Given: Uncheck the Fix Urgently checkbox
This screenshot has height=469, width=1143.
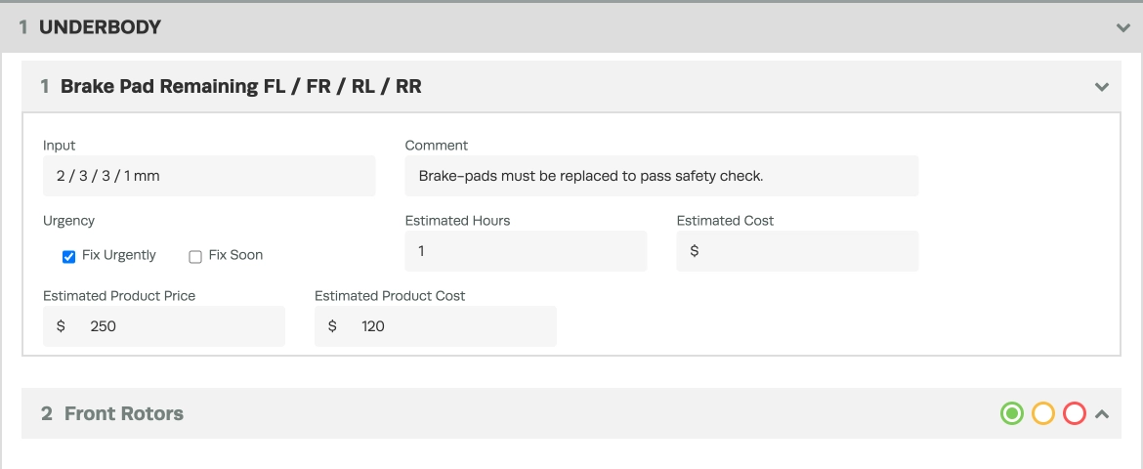Looking at the screenshot, I should [x=69, y=256].
